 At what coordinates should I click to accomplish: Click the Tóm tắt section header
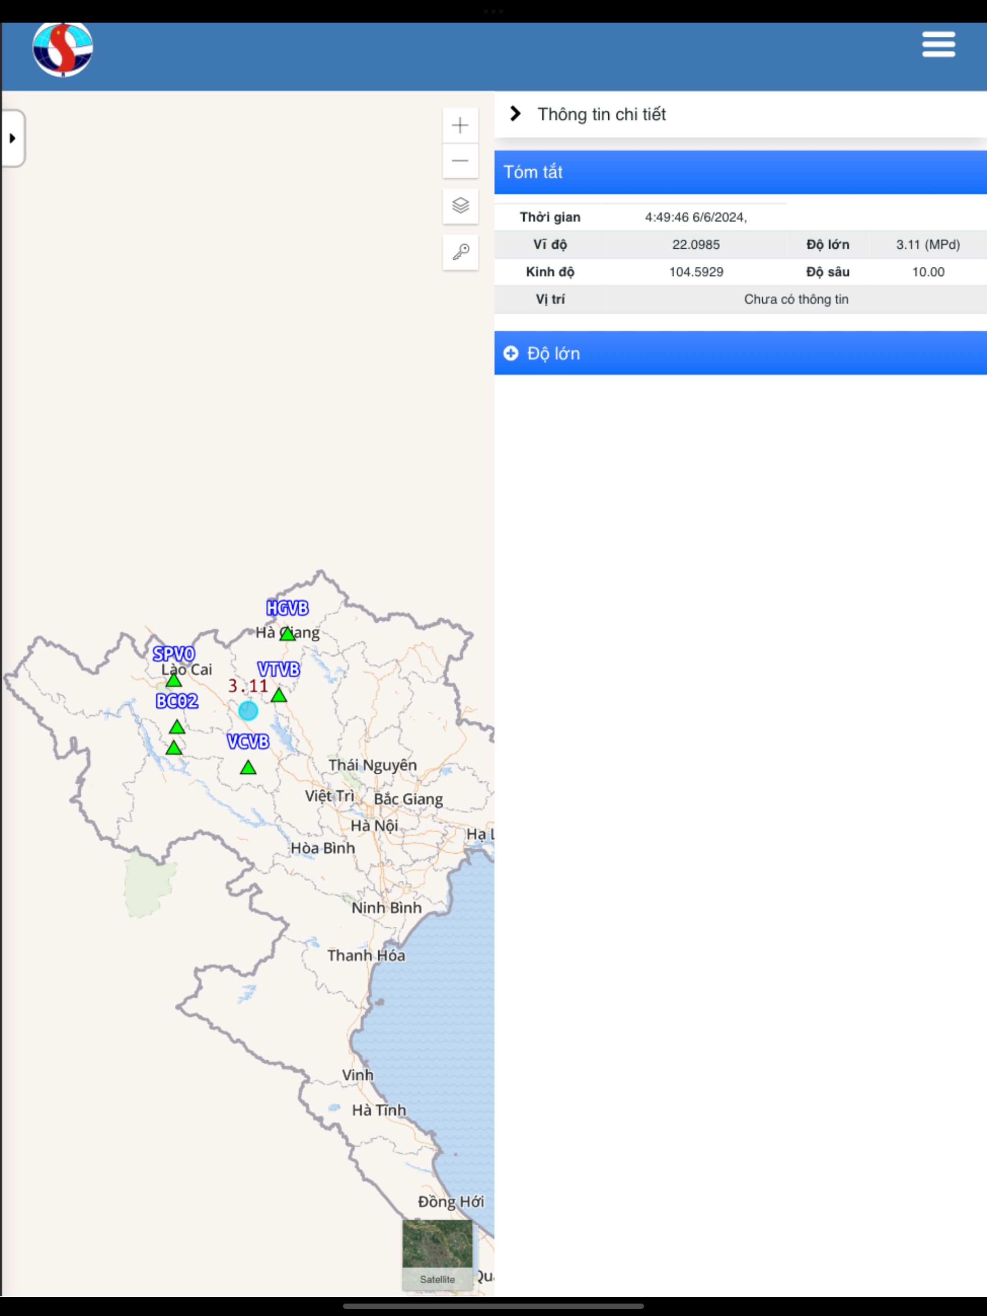tap(740, 172)
